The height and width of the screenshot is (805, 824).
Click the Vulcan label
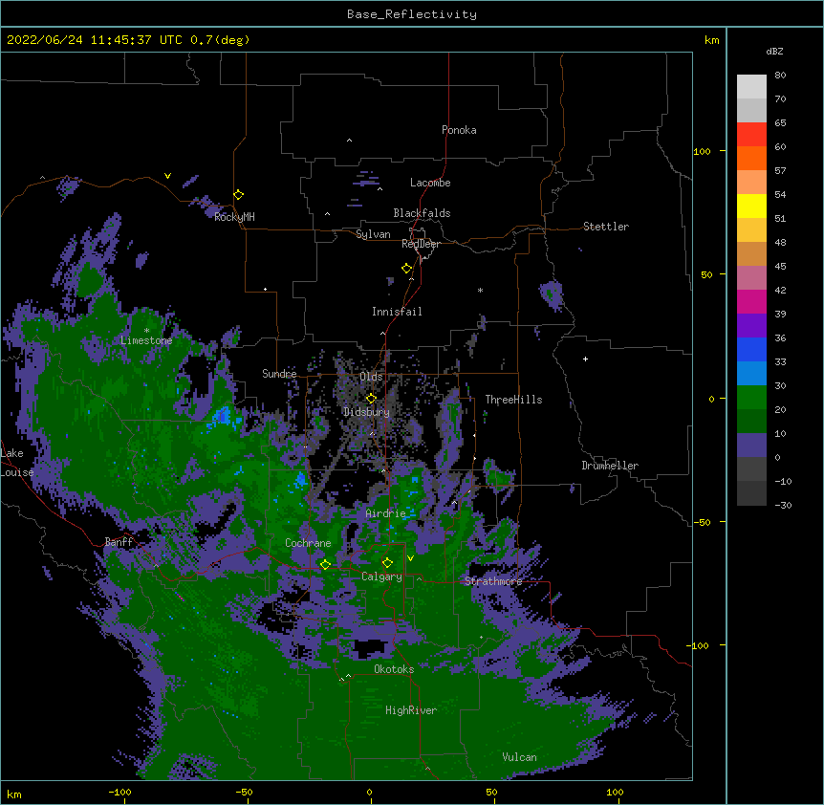[x=519, y=757]
